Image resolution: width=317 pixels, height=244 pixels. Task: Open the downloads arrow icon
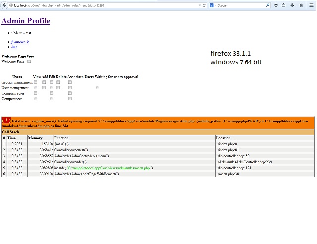292,5
